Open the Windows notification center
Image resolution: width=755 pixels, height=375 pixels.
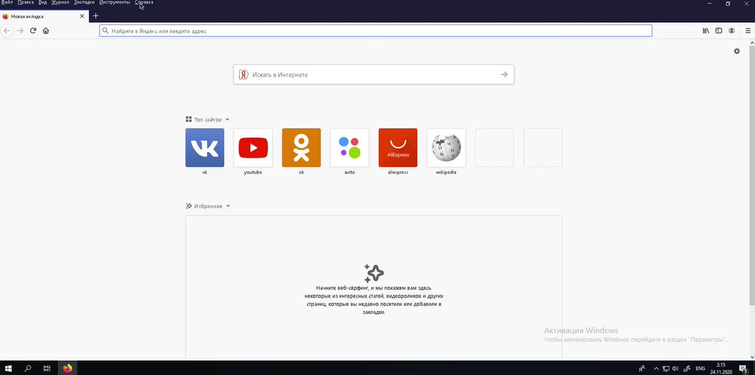pyautogui.click(x=742, y=368)
